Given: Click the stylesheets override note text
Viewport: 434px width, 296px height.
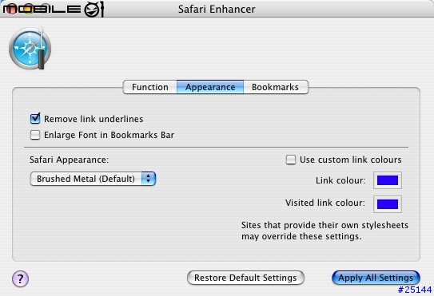Looking at the screenshot, I should [325, 231].
